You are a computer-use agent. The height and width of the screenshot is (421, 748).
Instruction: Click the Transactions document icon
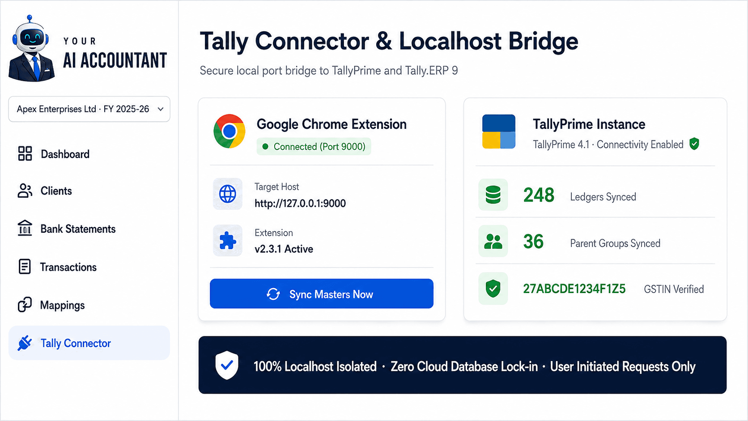pos(25,267)
